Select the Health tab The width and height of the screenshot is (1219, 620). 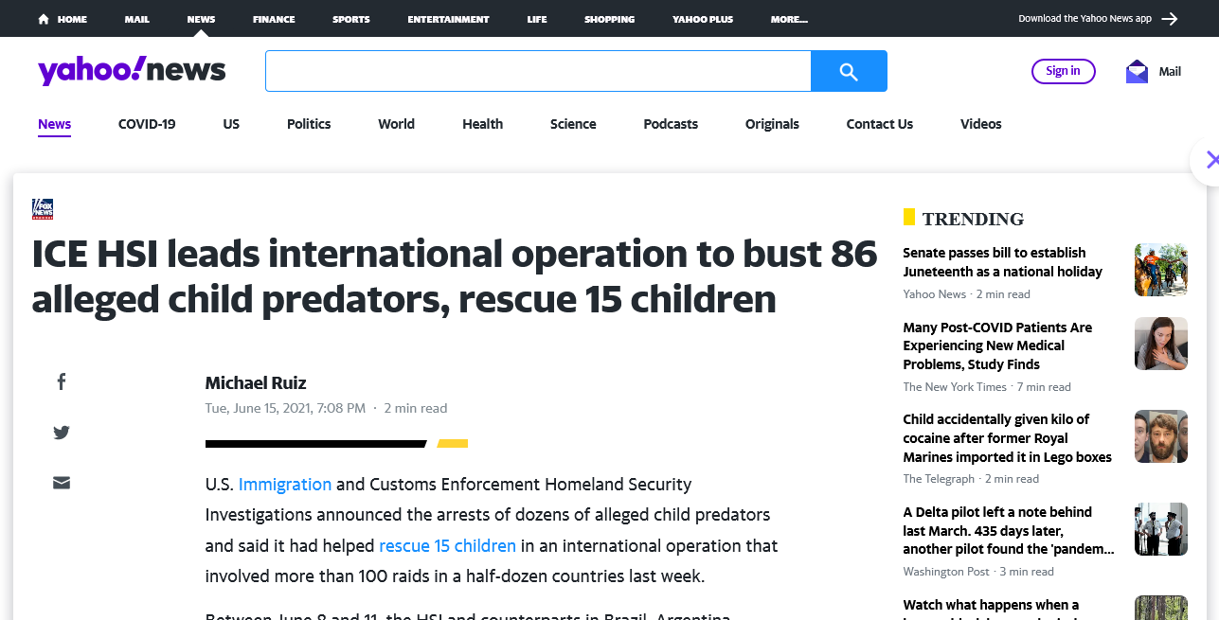[x=482, y=124]
